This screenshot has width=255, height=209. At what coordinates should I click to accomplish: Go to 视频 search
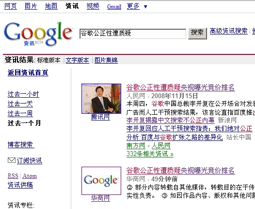coord(93,6)
